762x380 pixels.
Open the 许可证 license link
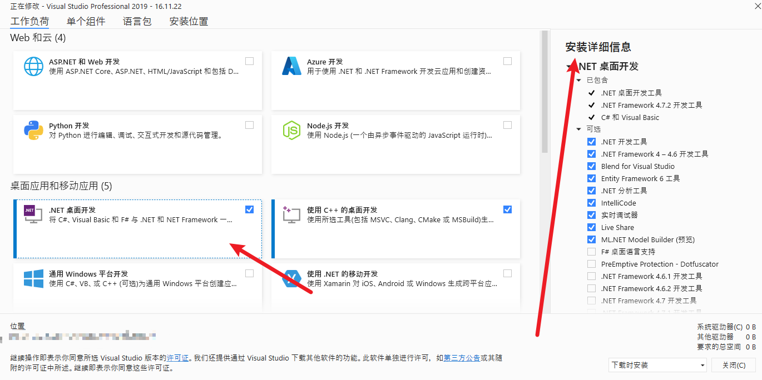point(177,358)
